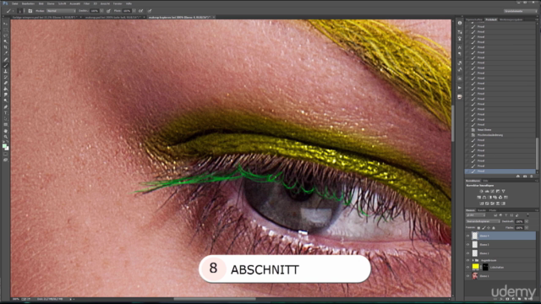Click the Levels adjustment icon
Viewport: 541px width, 304px height.
(x=487, y=191)
